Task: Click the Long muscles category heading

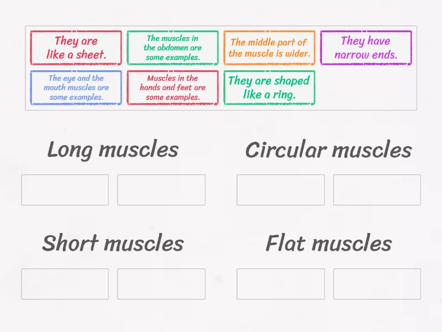Action: [113, 149]
